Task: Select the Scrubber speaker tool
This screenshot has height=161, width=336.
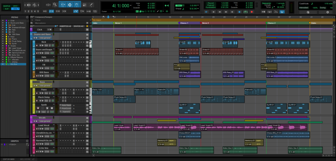Action: click(x=84, y=5)
